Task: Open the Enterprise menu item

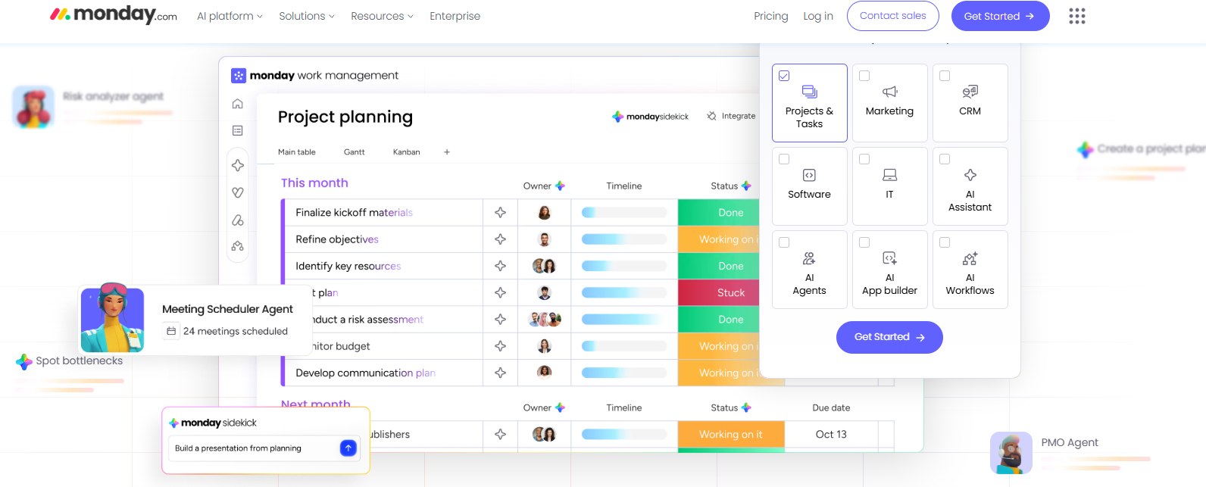Action: tap(455, 16)
